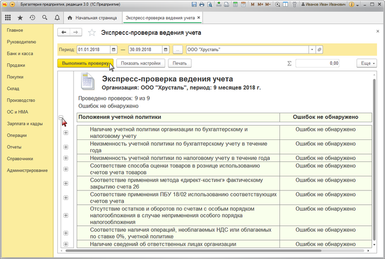The width and height of the screenshot is (385, 259).
Task: Click the Get link icon in title bar
Action: pos(219,4)
